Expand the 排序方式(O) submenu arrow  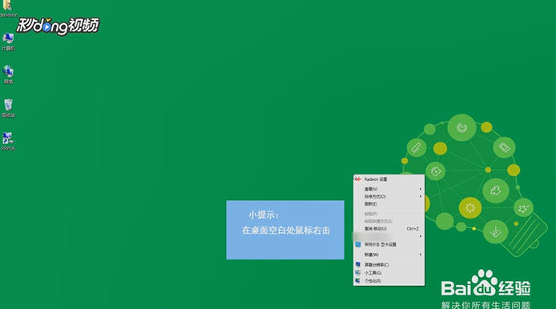[421, 196]
